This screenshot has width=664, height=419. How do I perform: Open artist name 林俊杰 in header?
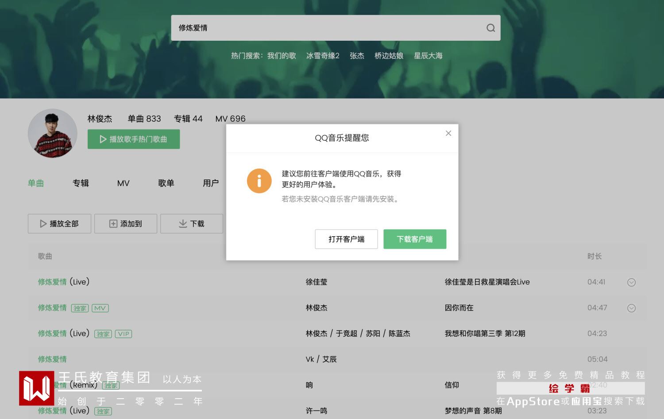tap(100, 119)
